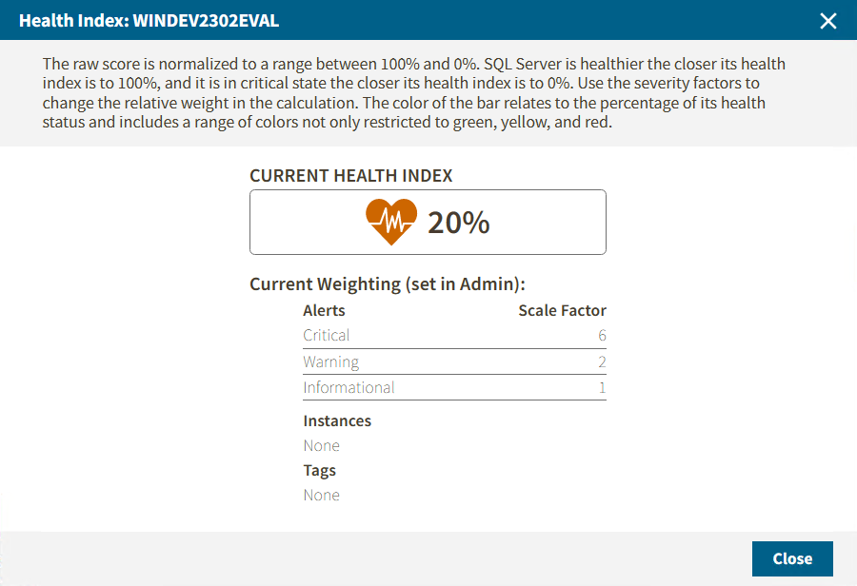Click the Alerts column header

(x=324, y=310)
